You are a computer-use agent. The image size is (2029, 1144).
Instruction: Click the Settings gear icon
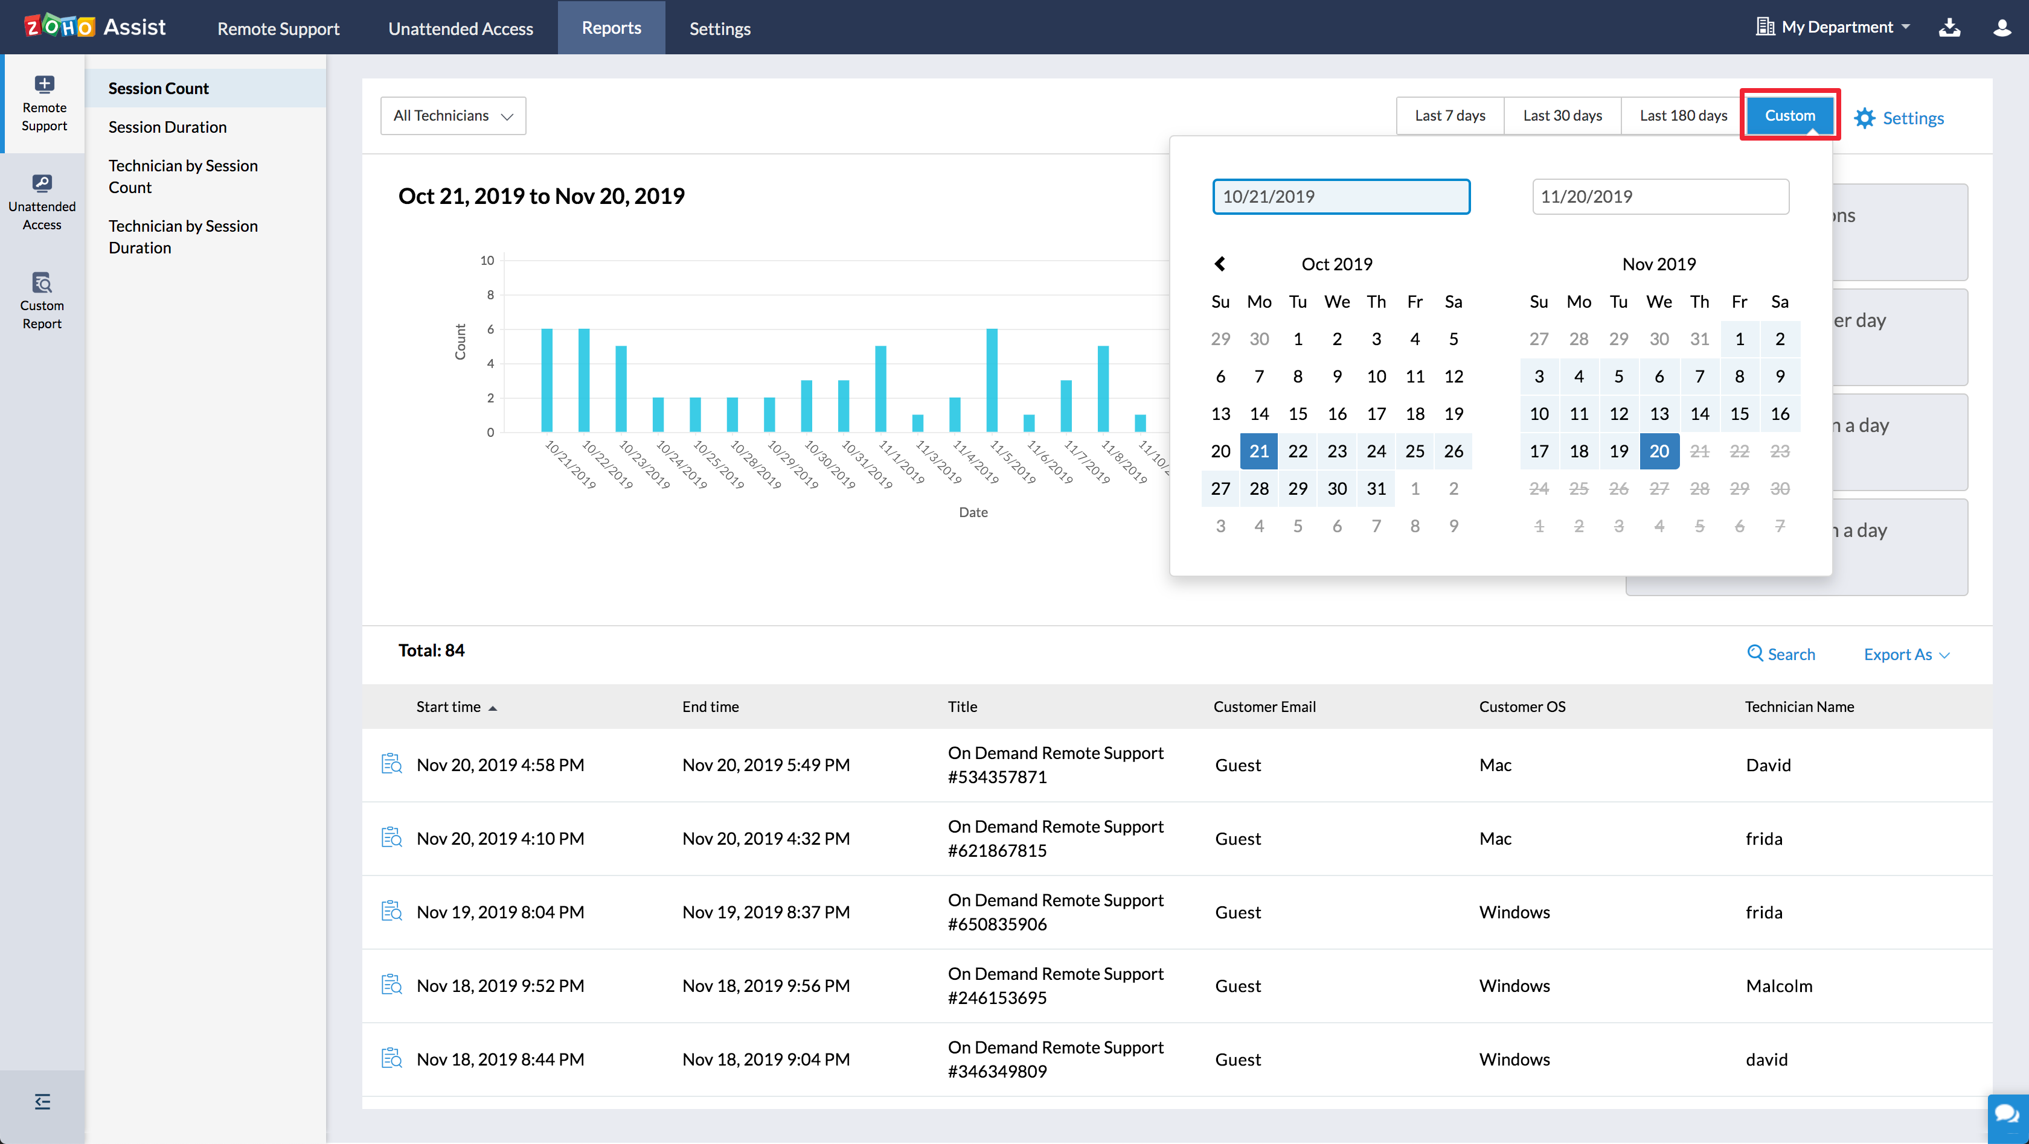1864,118
